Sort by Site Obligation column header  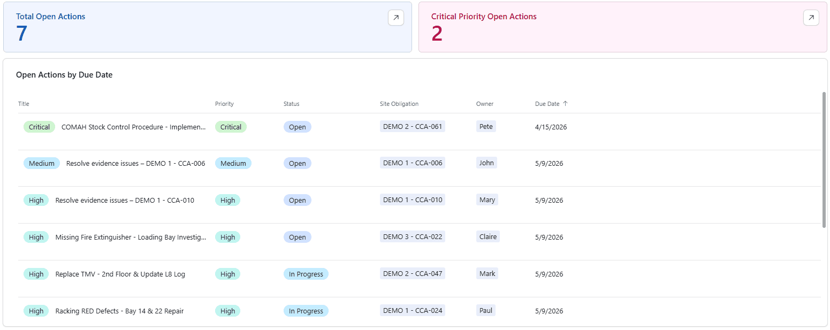pos(399,104)
